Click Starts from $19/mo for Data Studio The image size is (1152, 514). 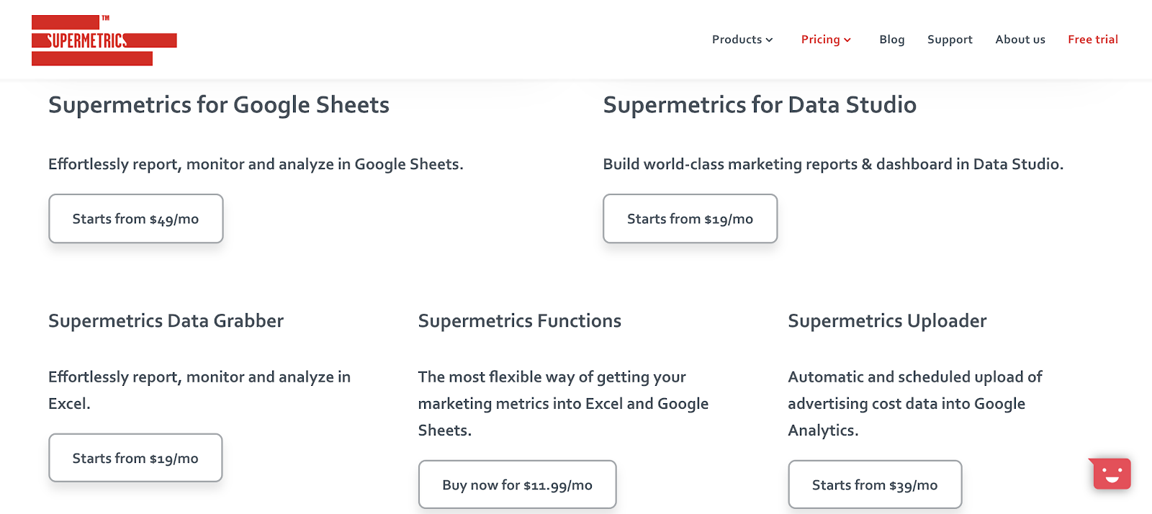click(689, 218)
